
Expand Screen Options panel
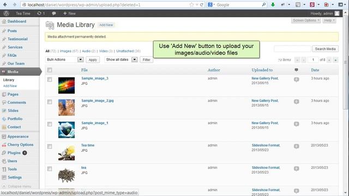point(306,21)
